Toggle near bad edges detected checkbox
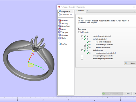 coord(85,44)
